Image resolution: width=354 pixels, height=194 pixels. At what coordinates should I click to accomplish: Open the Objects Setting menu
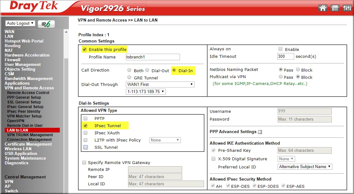coord(20,69)
